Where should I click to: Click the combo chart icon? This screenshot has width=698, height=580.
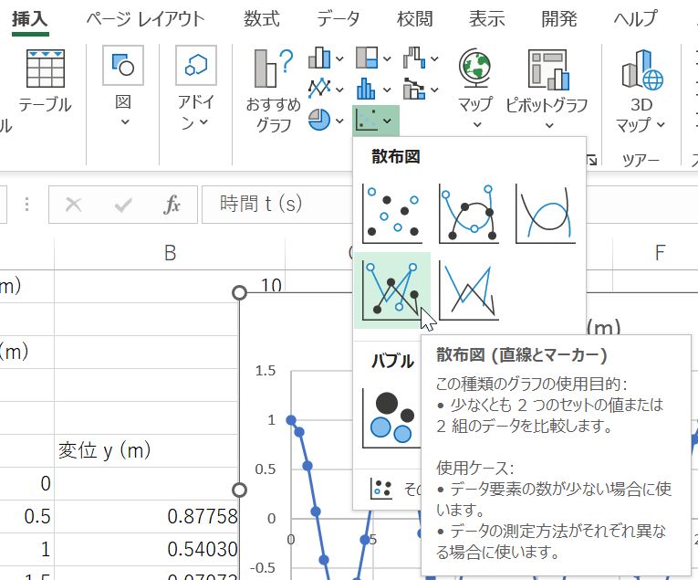(x=414, y=90)
